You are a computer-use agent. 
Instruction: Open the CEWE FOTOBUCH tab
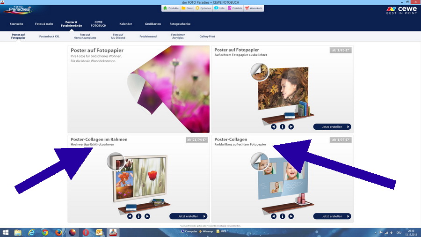(99, 24)
